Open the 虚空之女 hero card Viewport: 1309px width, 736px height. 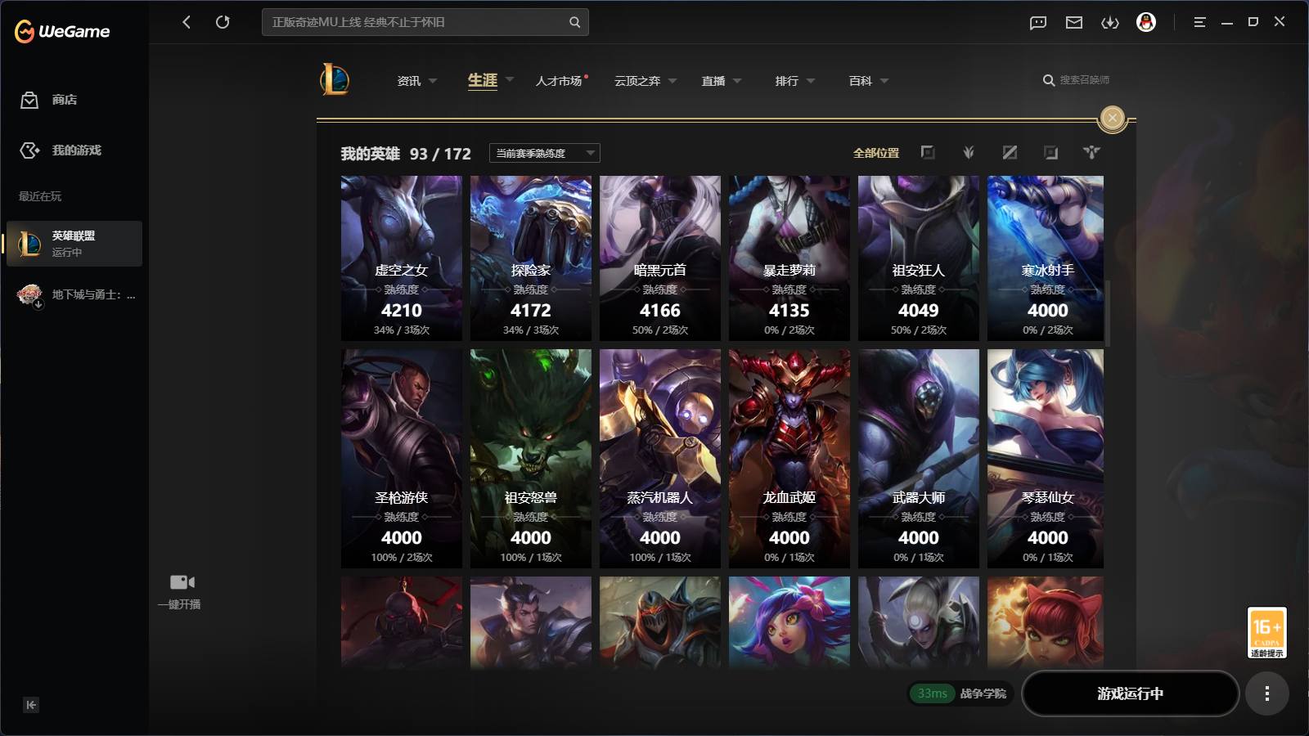[x=402, y=258]
